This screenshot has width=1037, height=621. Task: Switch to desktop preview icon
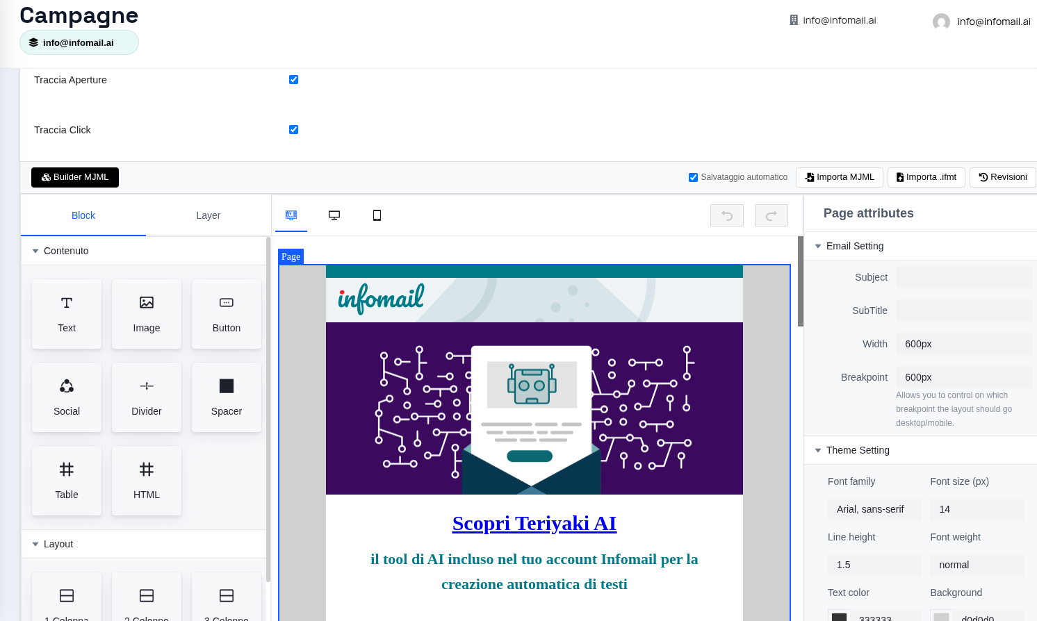click(x=334, y=215)
